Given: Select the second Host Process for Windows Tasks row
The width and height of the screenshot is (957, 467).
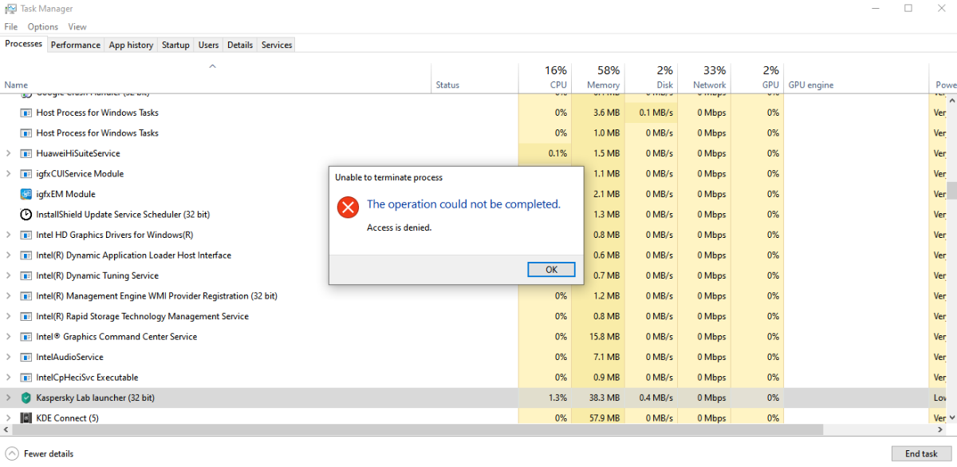Looking at the screenshot, I should (472, 133).
